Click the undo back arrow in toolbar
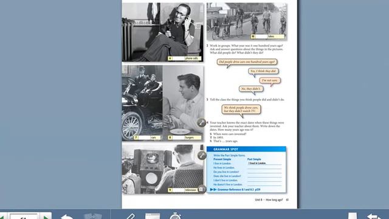The image size is (389, 219). coord(66,216)
